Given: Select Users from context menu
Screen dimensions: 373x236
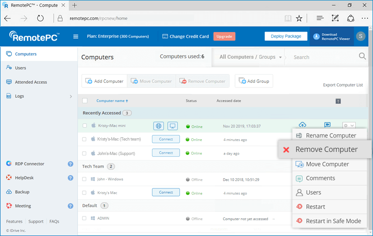Looking at the screenshot, I should click(x=330, y=192).
